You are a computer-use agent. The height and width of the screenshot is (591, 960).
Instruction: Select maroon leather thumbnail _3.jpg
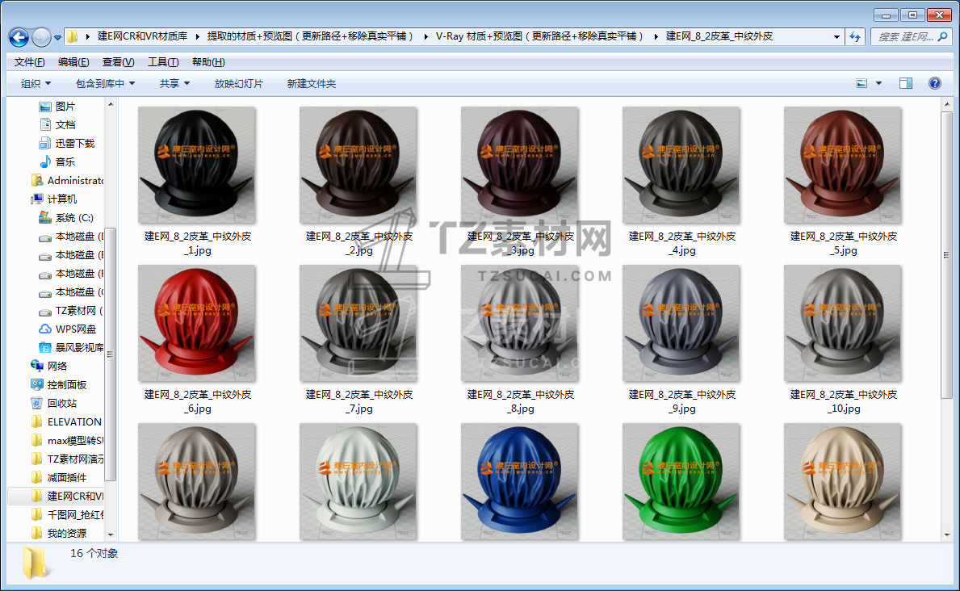tap(520, 166)
